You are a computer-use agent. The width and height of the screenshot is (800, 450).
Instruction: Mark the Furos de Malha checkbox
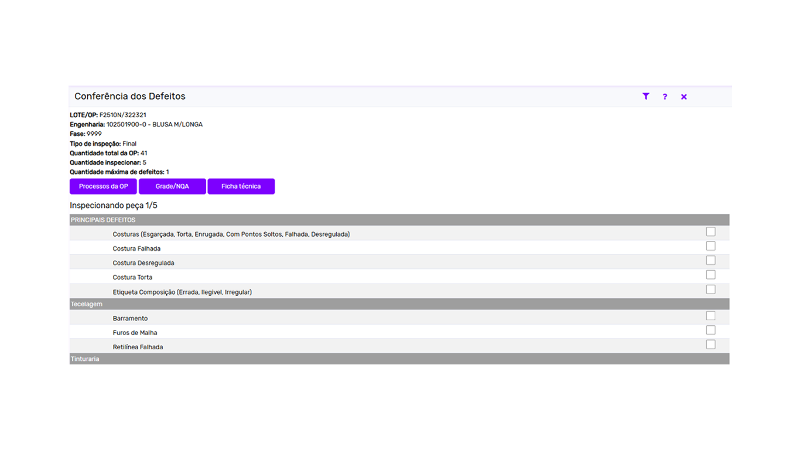[710, 330]
